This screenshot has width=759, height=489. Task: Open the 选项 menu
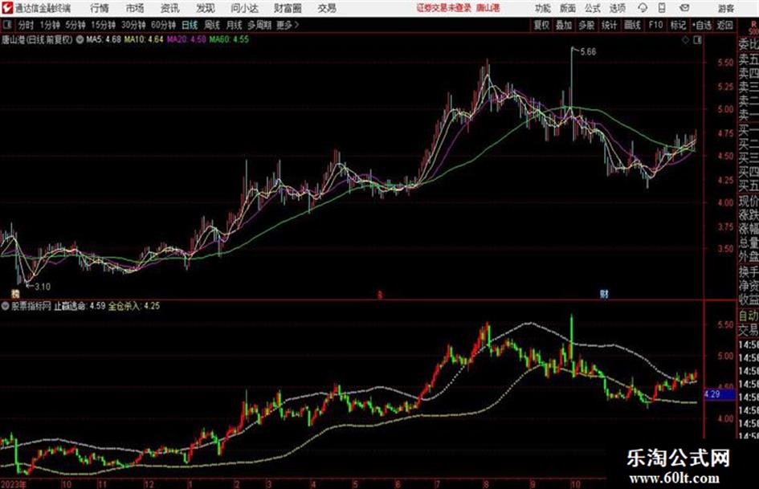point(617,8)
